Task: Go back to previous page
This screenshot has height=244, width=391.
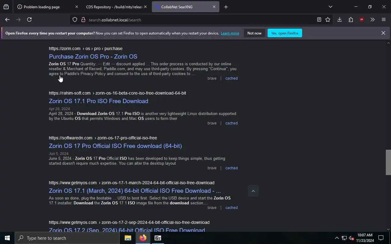Action: click(7, 20)
